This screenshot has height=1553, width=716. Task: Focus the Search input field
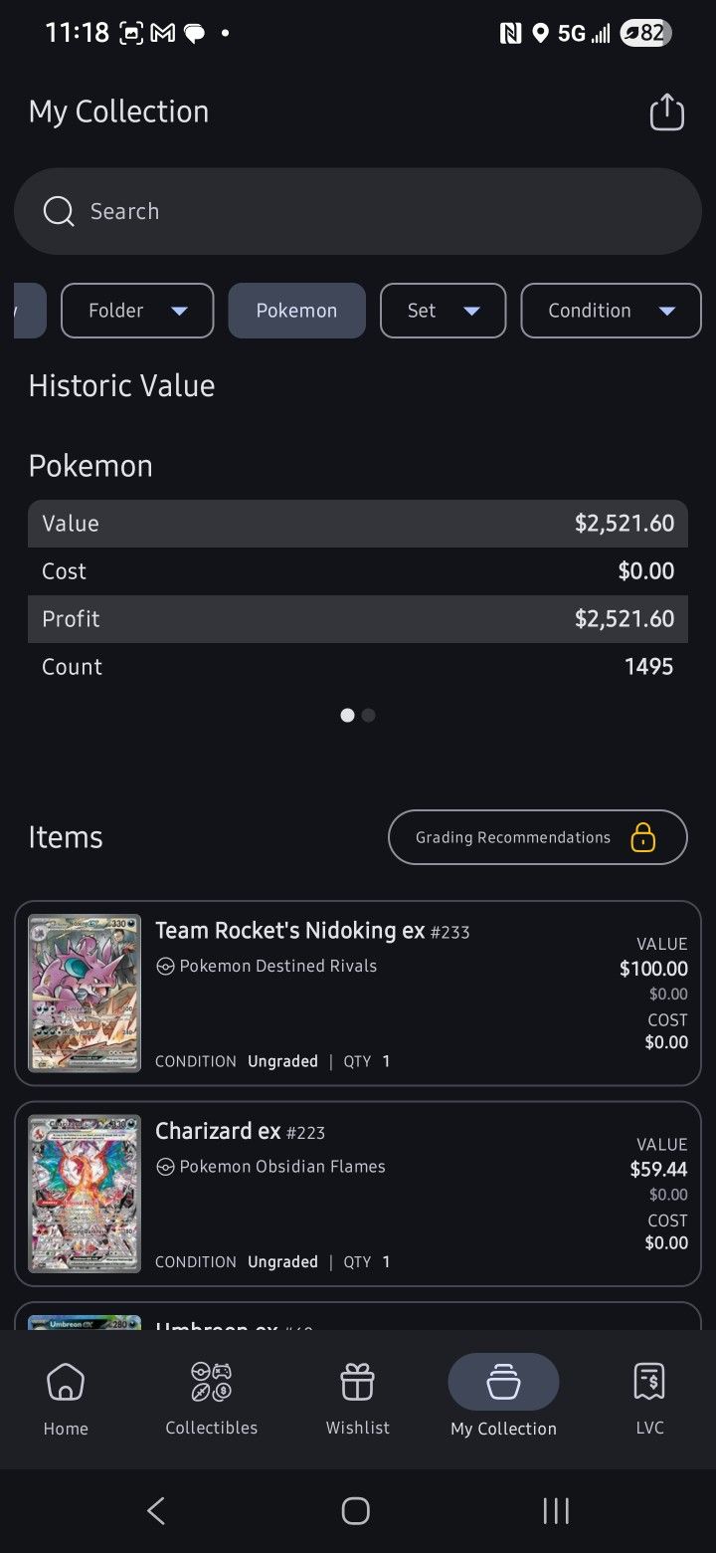click(x=378, y=211)
